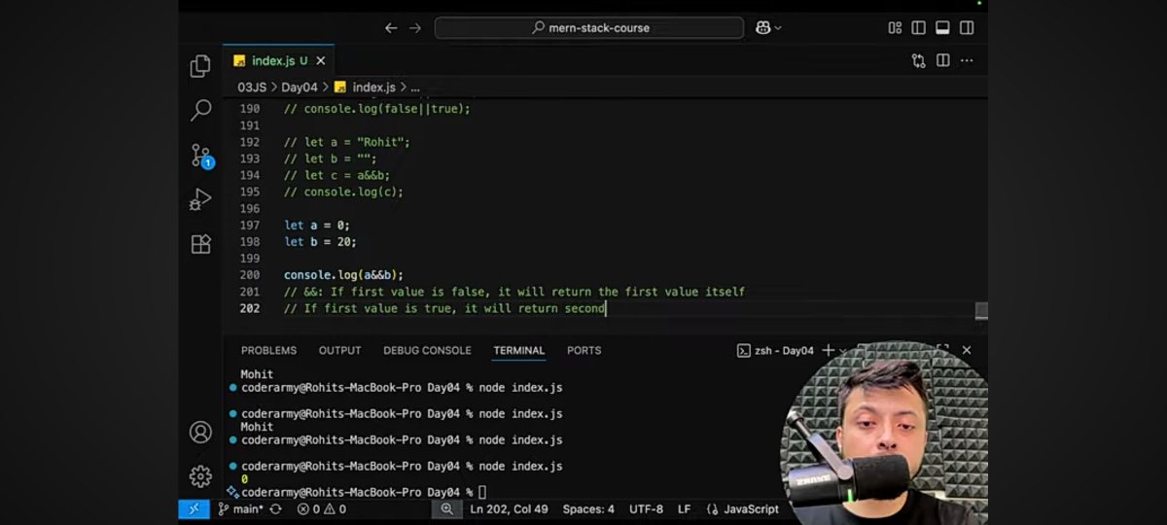Viewport: 1167px width, 525px height.
Task: Expand the breadcrumb ellipsis symbol
Action: click(x=415, y=87)
